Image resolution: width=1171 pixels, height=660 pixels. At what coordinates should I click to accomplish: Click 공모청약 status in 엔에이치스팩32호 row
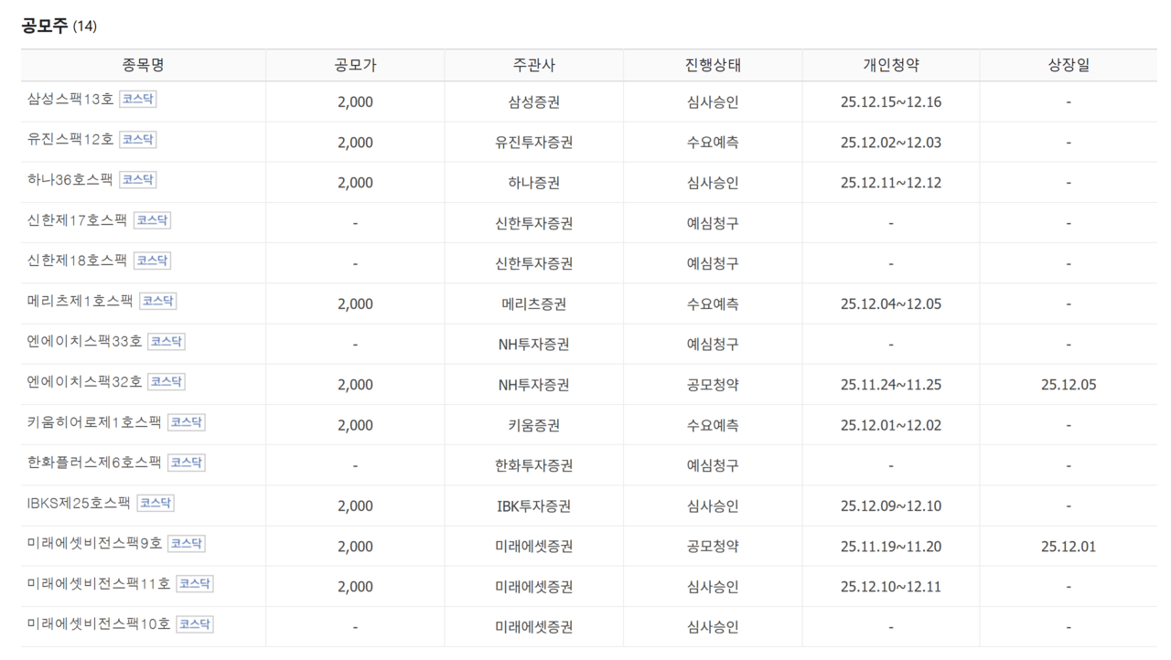click(713, 385)
